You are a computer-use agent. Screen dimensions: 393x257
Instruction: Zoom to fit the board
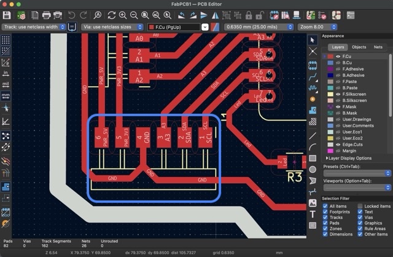pos(145,15)
